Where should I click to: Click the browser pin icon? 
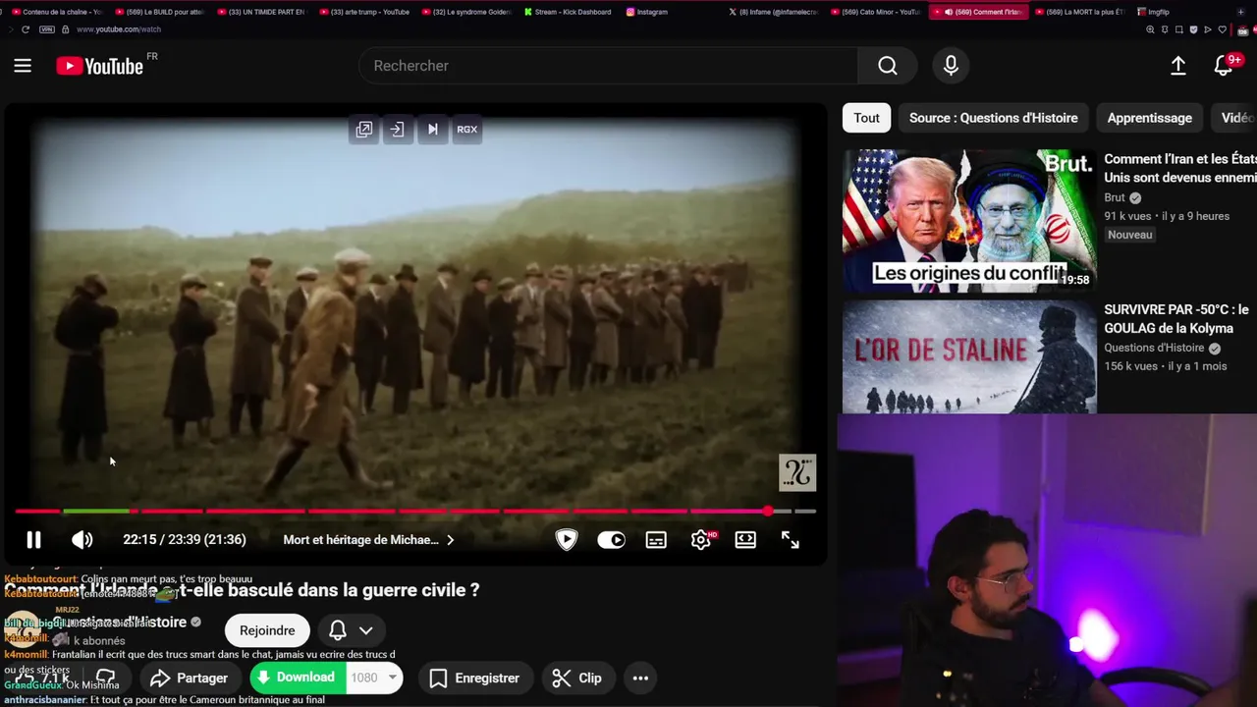[x=1165, y=29]
